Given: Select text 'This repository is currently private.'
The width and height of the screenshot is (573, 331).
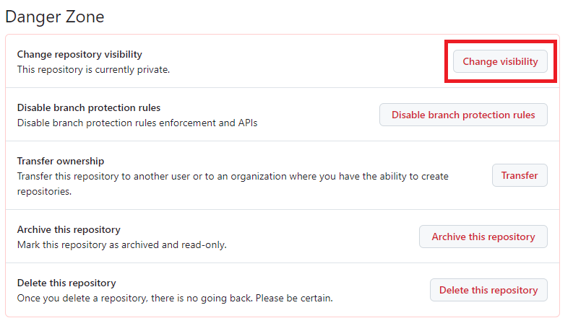Looking at the screenshot, I should [x=93, y=70].
